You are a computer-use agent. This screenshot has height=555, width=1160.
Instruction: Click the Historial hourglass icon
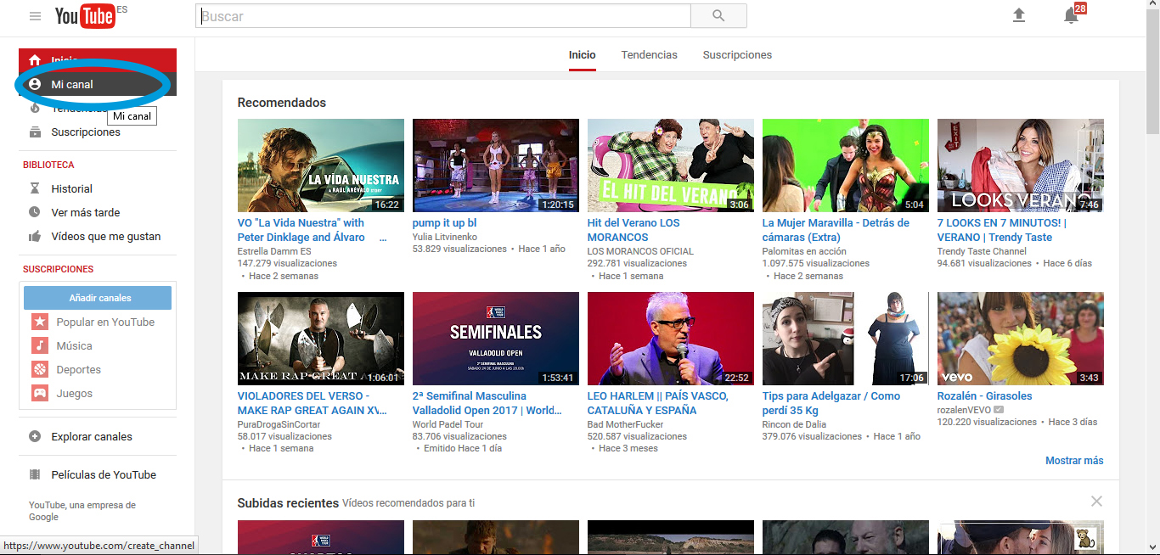(35, 188)
